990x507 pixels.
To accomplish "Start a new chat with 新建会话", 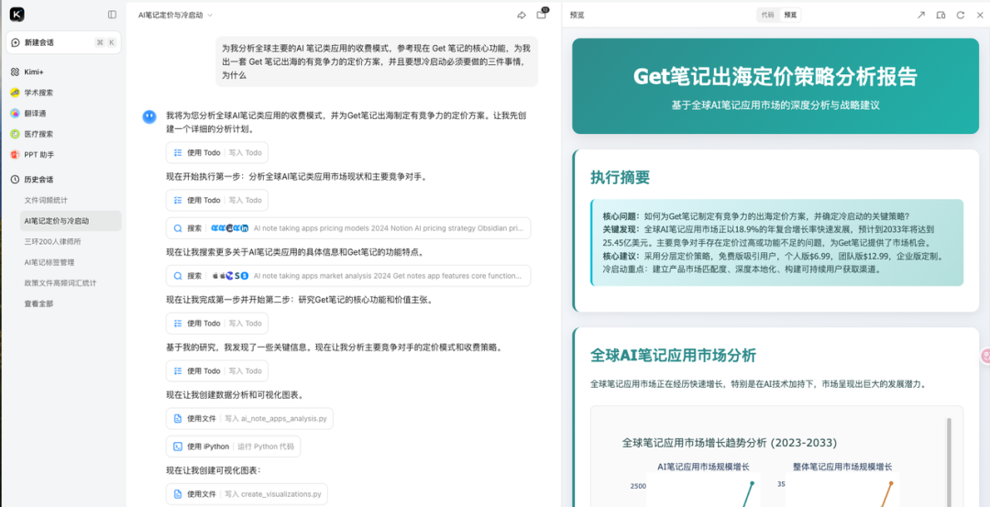I will (x=63, y=42).
